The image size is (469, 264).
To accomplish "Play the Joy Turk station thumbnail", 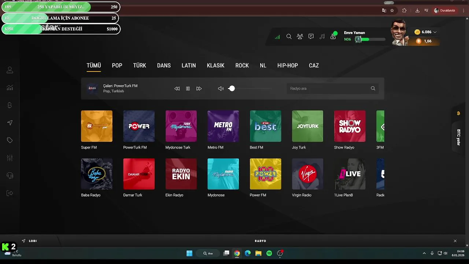I will click(308, 126).
